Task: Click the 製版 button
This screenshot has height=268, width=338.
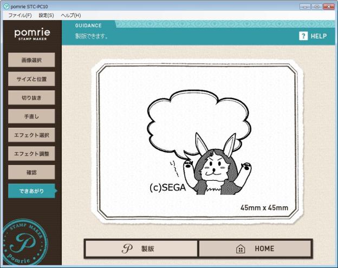Action: 141,249
